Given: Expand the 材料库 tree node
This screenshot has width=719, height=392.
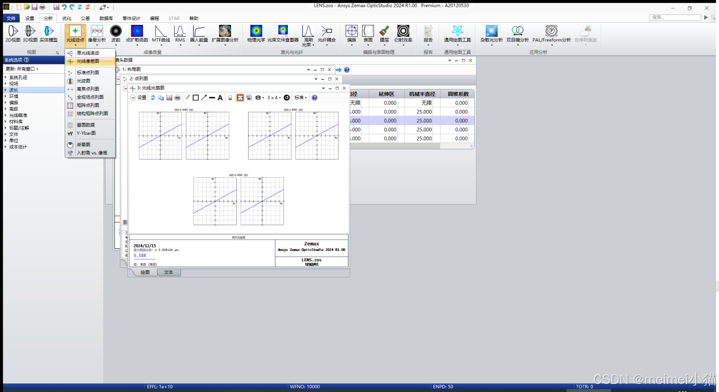Looking at the screenshot, I should (6, 121).
